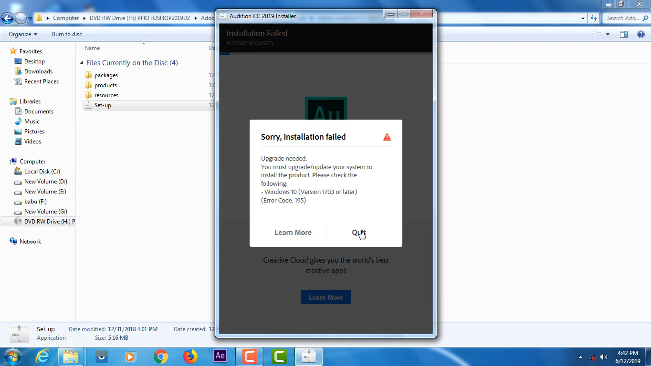Open Organize menu in Explorer
Image resolution: width=651 pixels, height=366 pixels.
point(23,34)
